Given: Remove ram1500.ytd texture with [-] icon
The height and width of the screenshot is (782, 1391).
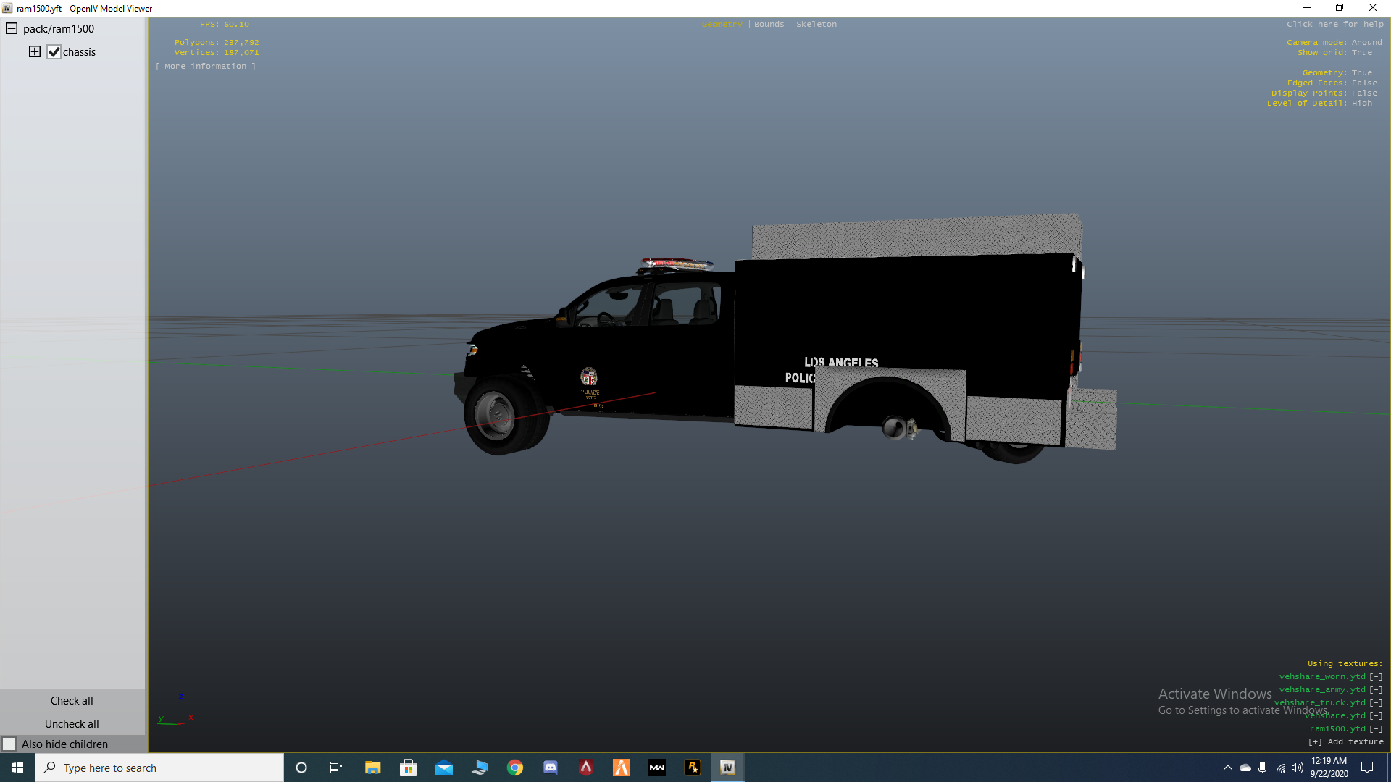Looking at the screenshot, I should coord(1376,729).
